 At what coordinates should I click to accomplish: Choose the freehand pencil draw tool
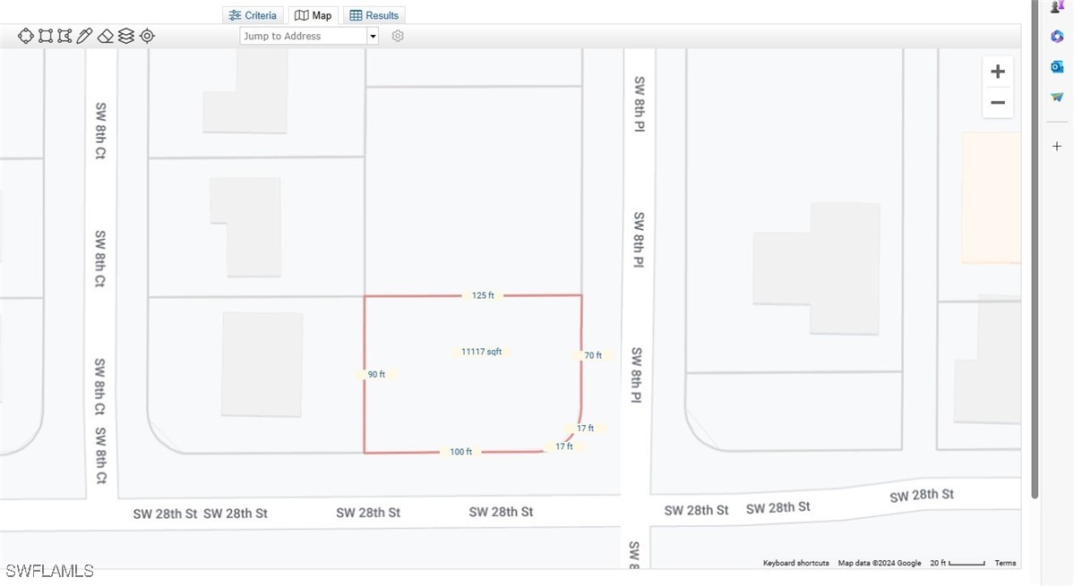[x=84, y=36]
